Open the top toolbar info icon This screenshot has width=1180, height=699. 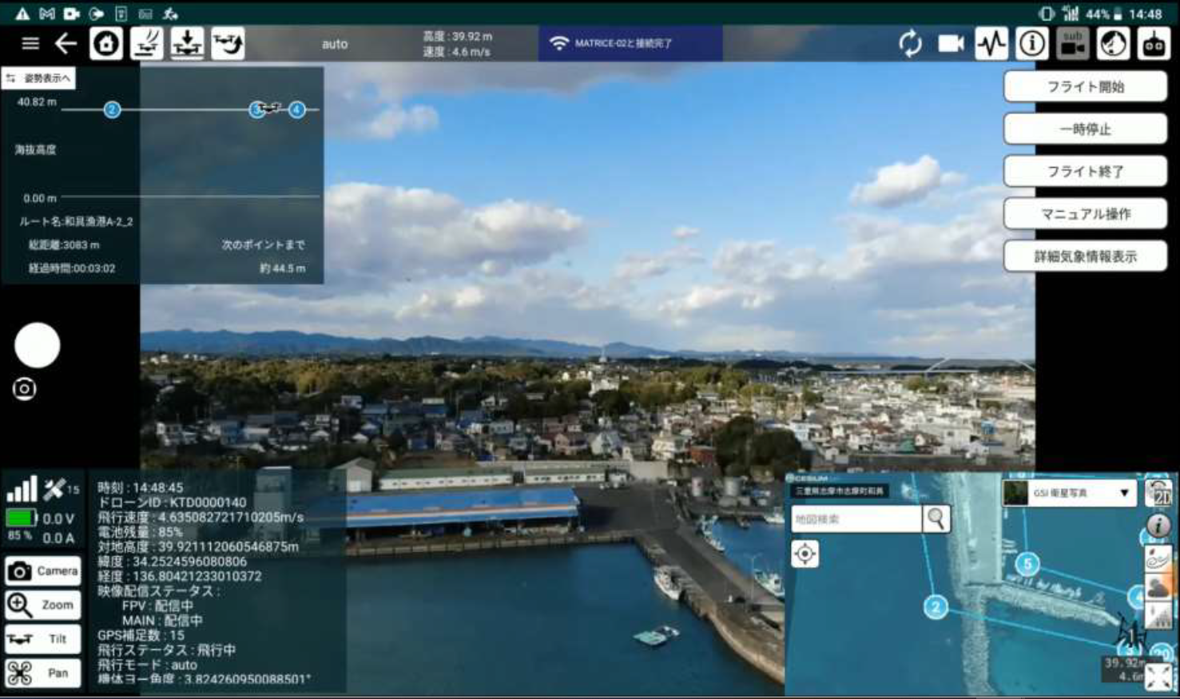pyautogui.click(x=1032, y=43)
